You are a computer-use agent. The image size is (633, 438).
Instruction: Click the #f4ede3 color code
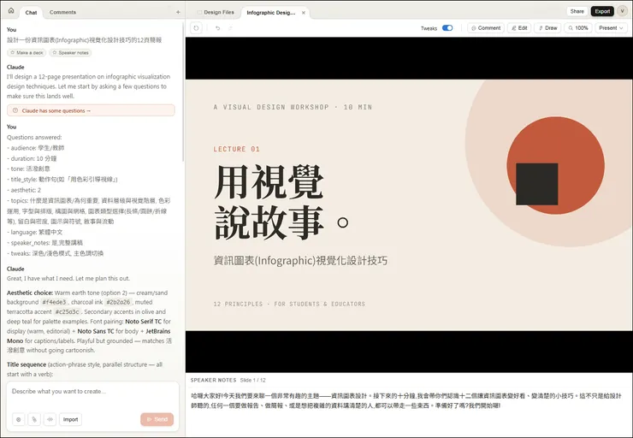[54, 302]
